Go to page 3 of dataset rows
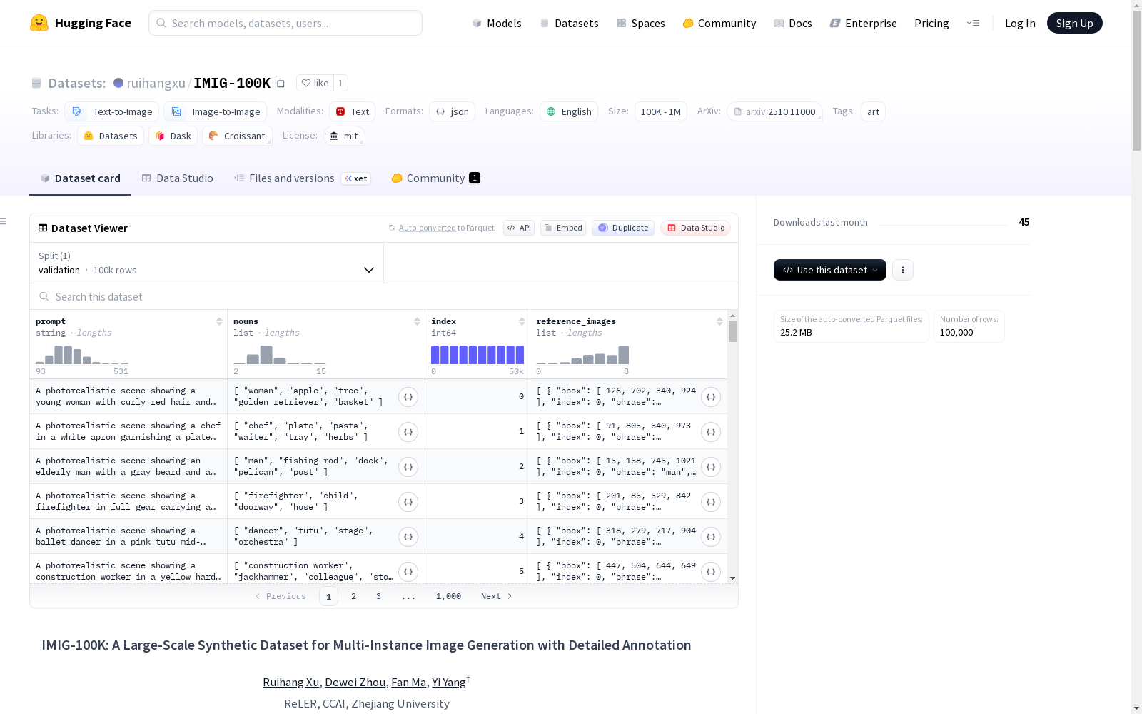This screenshot has height=714, width=1142. click(x=378, y=596)
